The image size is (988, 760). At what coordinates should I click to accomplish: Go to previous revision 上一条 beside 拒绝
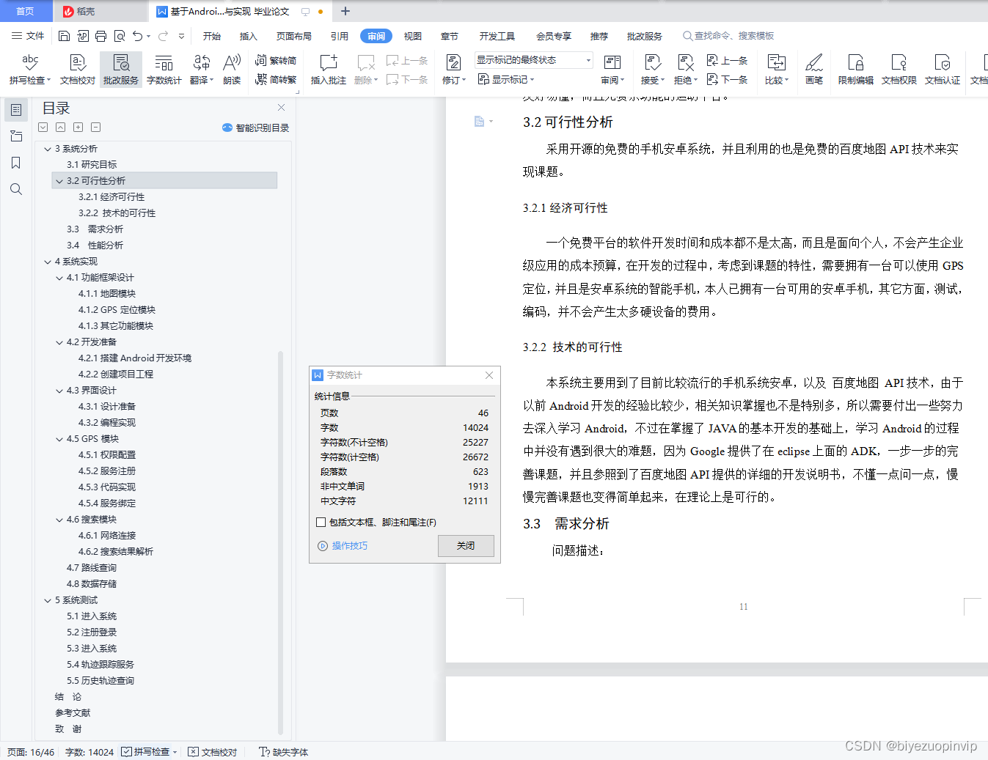[727, 61]
